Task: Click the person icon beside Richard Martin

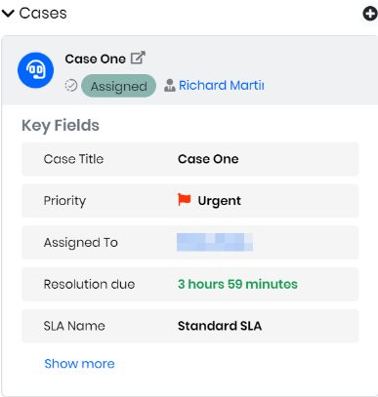Action: 170,86
